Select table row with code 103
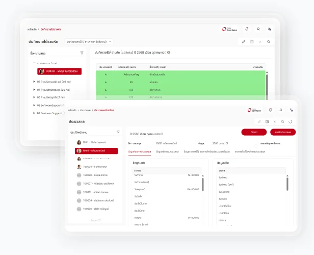This screenshot has width=314, height=255. 180,90
